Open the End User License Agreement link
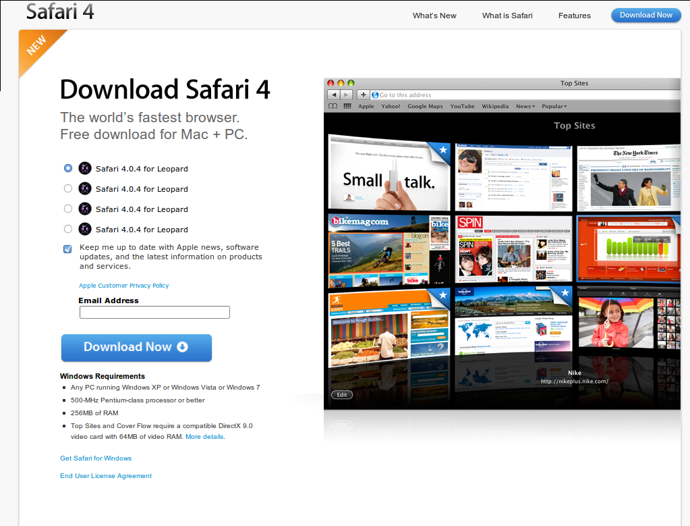Screen dimensions: 690x526 coord(106,476)
